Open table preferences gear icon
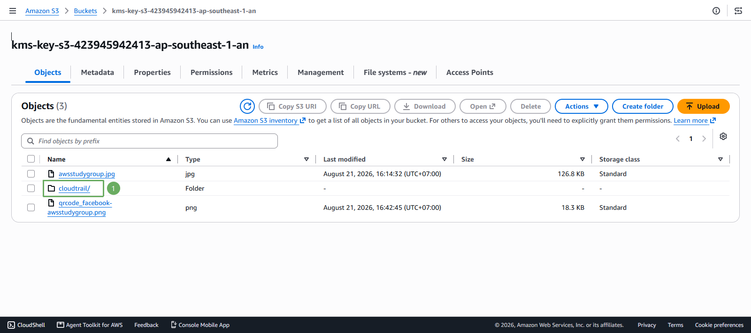 point(723,136)
